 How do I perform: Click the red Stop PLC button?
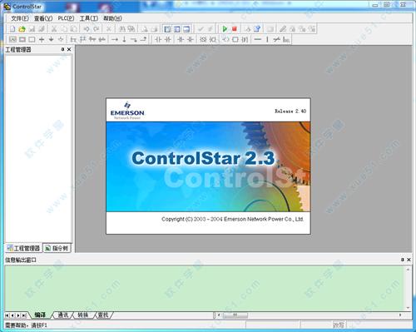tap(235, 29)
